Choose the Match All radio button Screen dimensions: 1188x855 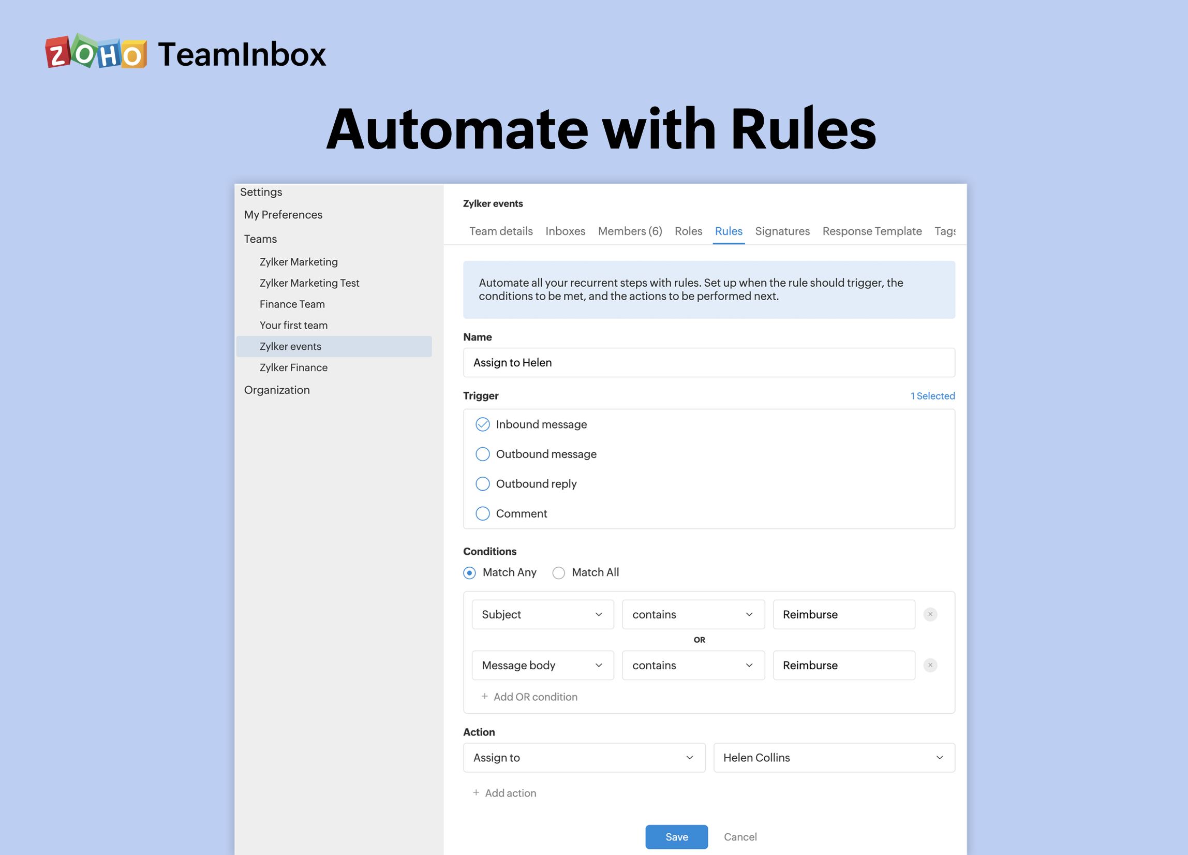click(x=558, y=572)
